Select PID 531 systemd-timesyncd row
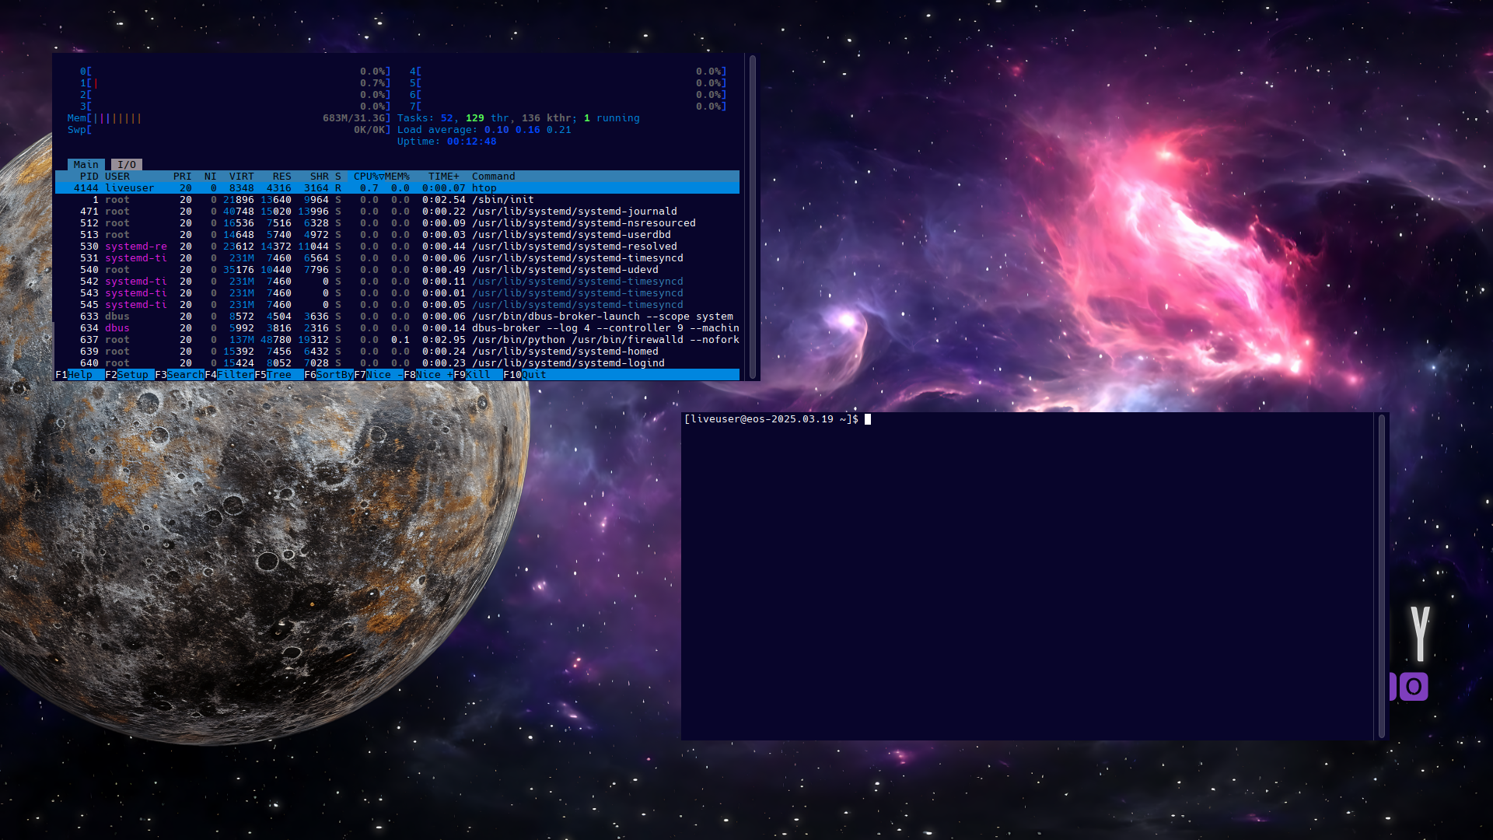Image resolution: width=1493 pixels, height=840 pixels. click(397, 258)
